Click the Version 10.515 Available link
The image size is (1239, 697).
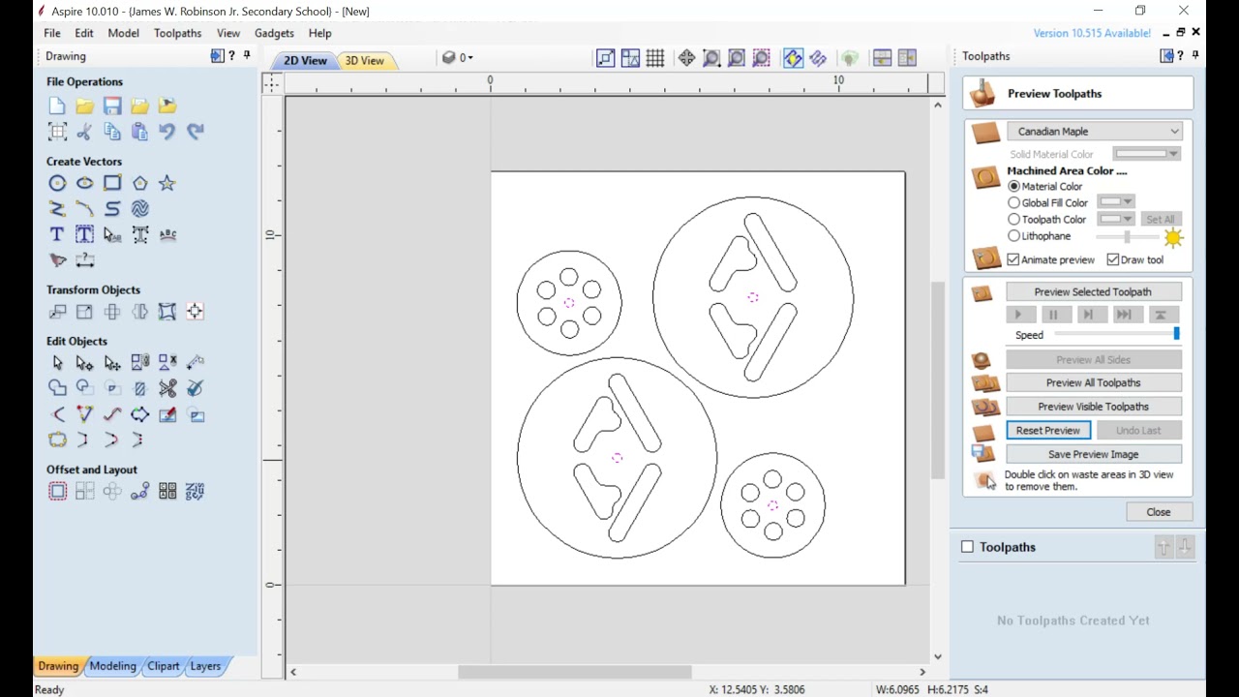pos(1092,33)
